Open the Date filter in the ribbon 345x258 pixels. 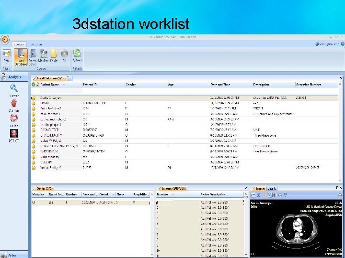[7, 56]
